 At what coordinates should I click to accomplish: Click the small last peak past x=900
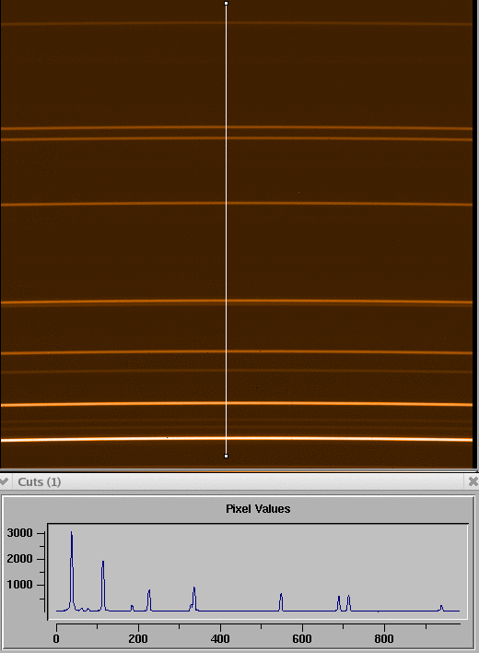441,607
